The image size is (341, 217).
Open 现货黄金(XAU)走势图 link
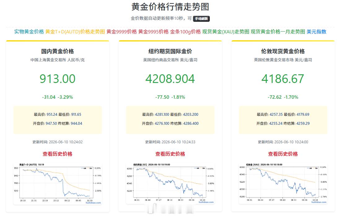(226, 32)
